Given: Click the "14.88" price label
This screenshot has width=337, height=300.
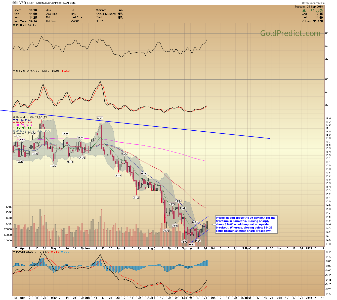Looking at the screenshot, I should tap(172, 204).
